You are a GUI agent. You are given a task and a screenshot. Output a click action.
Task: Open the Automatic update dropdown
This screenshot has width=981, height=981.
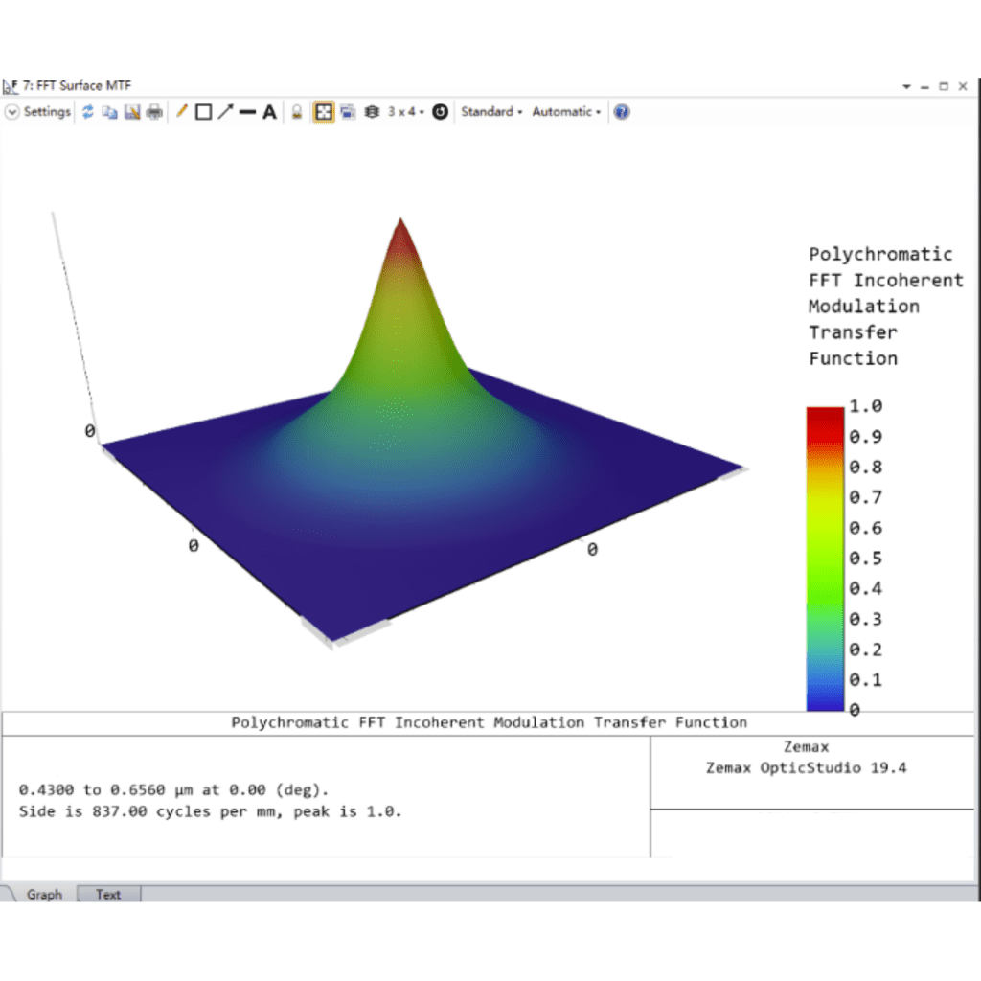[x=566, y=112]
